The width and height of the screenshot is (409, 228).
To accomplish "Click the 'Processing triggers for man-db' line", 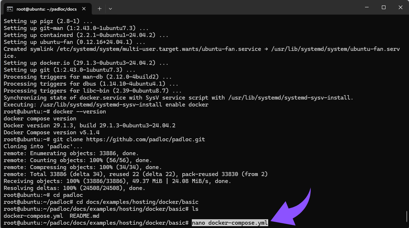I will (x=88, y=77).
